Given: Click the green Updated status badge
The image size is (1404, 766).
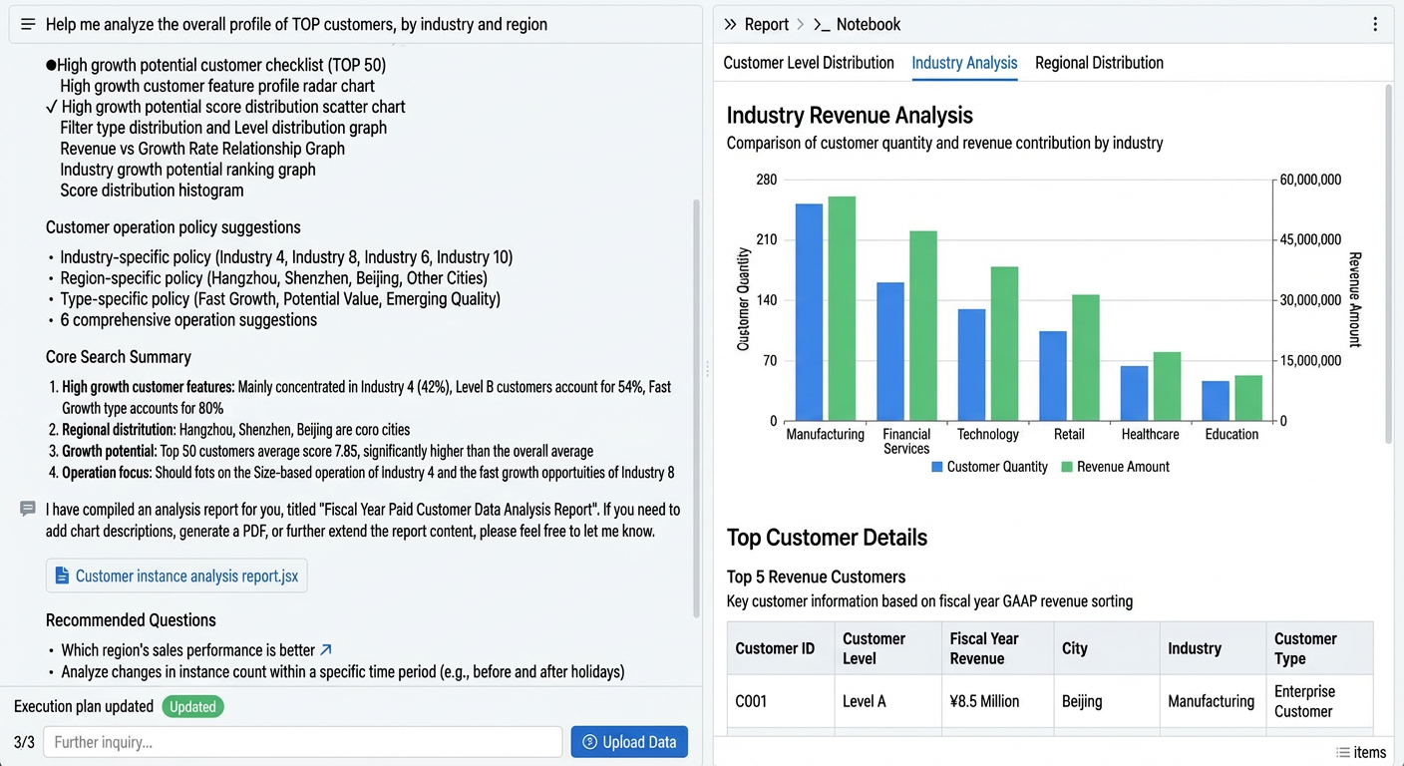Looking at the screenshot, I should [192, 706].
